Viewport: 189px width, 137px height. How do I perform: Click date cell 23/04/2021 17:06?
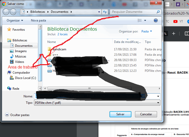(125, 55)
